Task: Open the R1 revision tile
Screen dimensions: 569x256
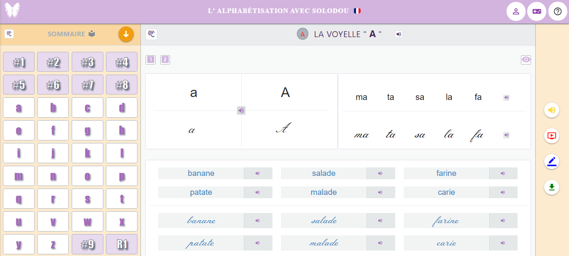Action: [x=121, y=244]
